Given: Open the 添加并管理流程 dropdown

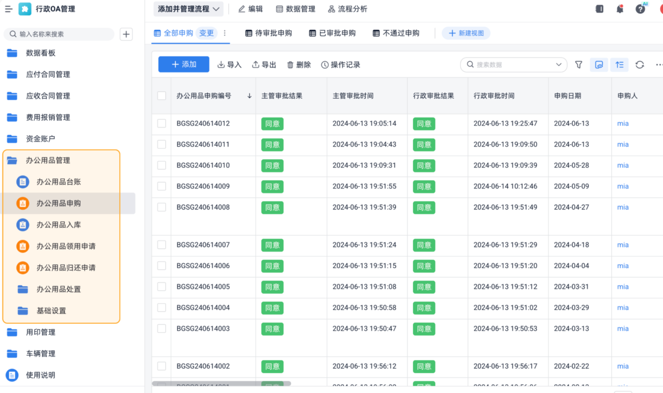Looking at the screenshot, I should tap(188, 9).
